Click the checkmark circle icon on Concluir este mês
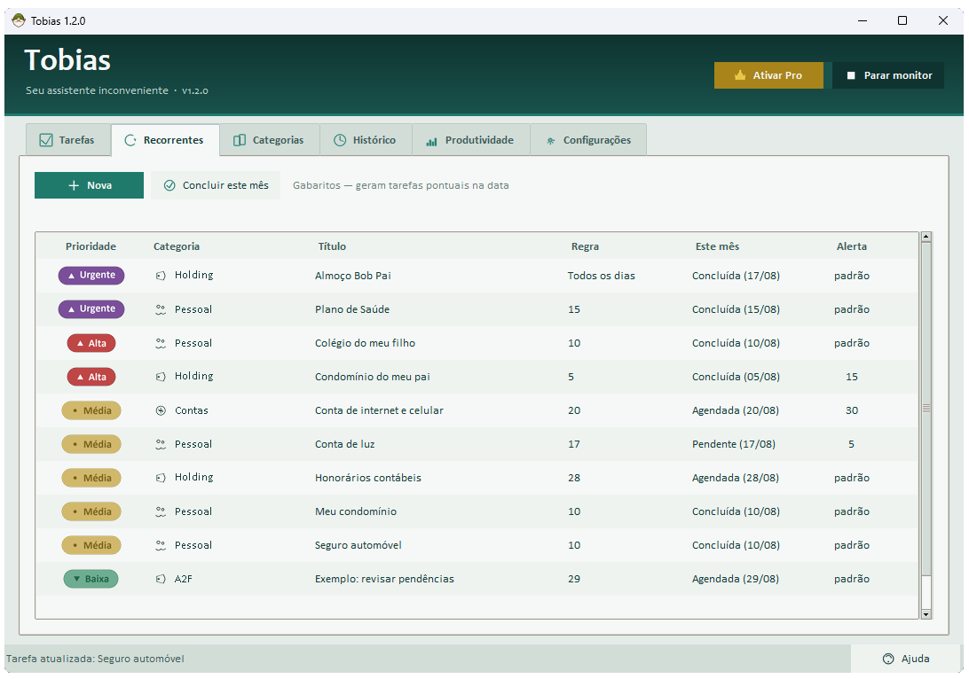This screenshot has width=969, height=679. point(169,185)
